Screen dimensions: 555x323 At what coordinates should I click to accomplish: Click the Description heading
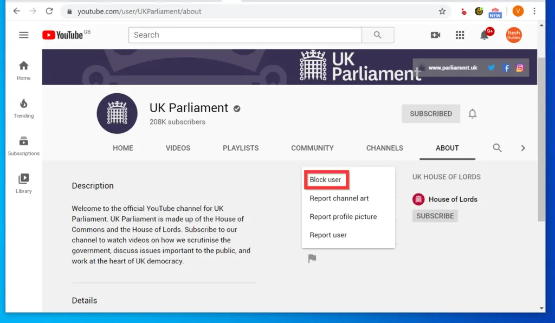(93, 186)
